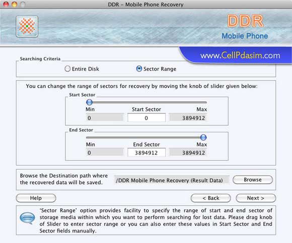Click the 'Searching Criteria' group label
This screenshot has width=292, height=243.
click(40, 58)
